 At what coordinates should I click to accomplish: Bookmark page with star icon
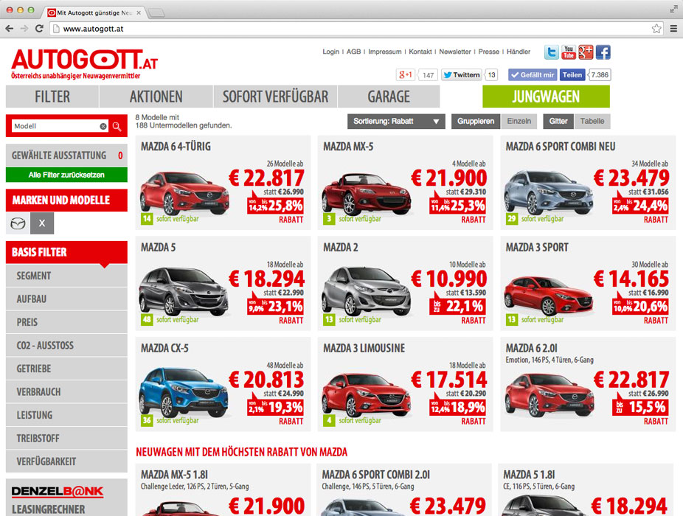656,29
